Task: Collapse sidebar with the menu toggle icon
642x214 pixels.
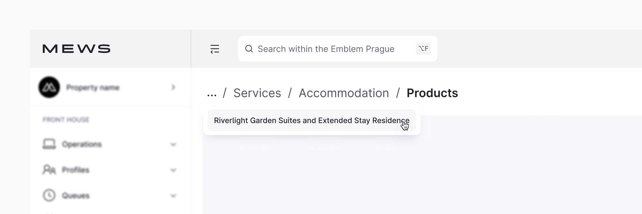Action: [x=215, y=49]
